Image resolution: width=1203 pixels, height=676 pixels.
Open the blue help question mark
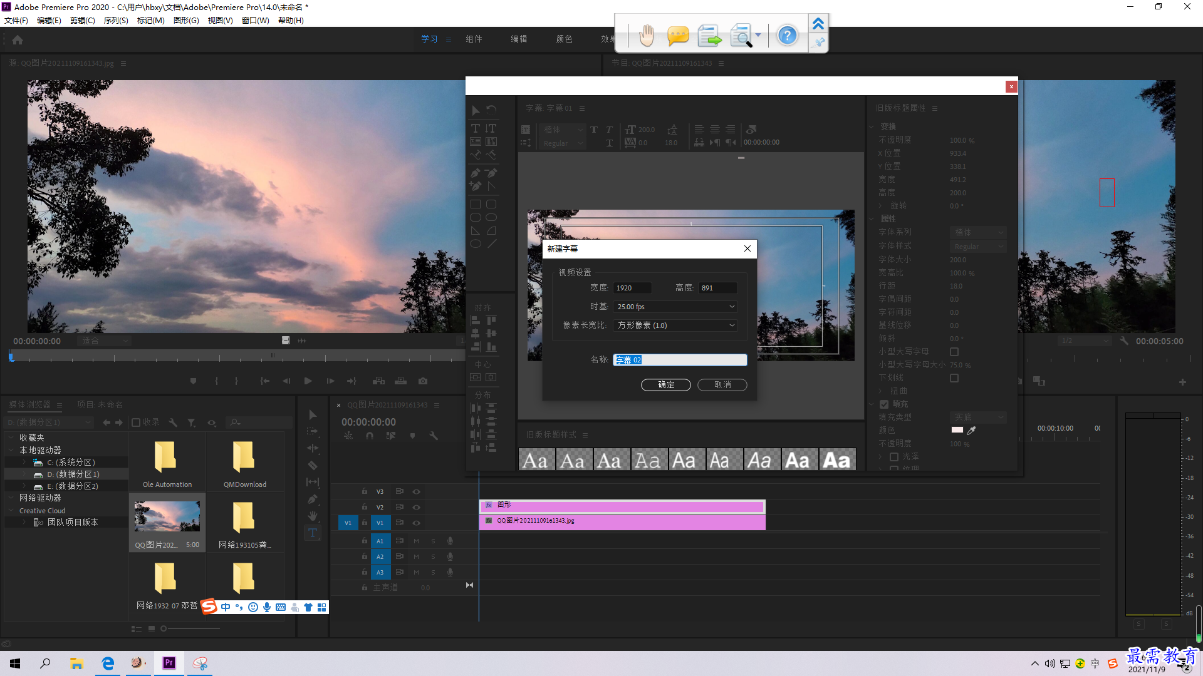click(x=787, y=35)
